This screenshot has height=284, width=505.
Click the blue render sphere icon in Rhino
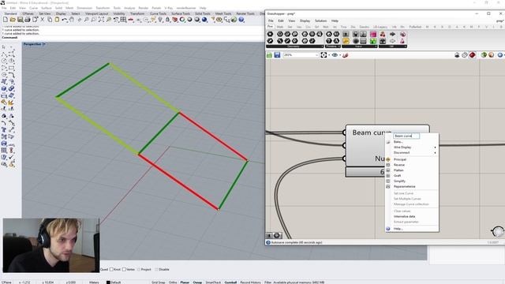[204, 20]
